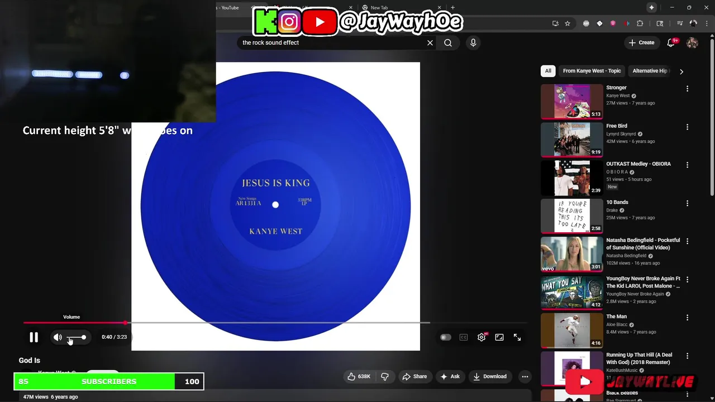Open The Man by Aloe Blacc title

[x=617, y=317]
